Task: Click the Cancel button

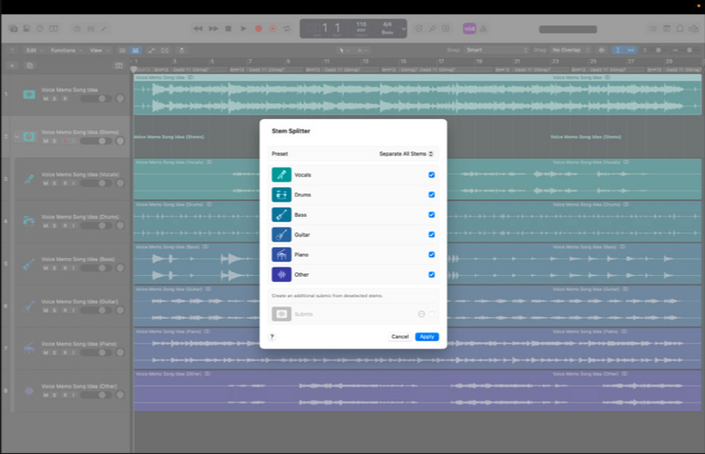Action: (x=400, y=337)
